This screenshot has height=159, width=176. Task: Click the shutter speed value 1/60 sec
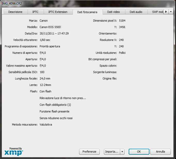tap(45, 40)
